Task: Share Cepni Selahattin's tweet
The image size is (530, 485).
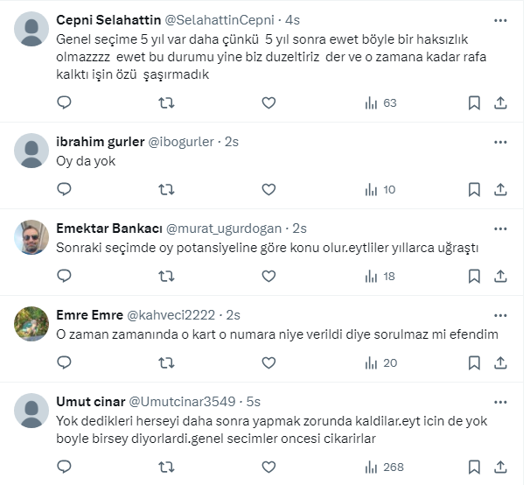Action: pos(500,103)
